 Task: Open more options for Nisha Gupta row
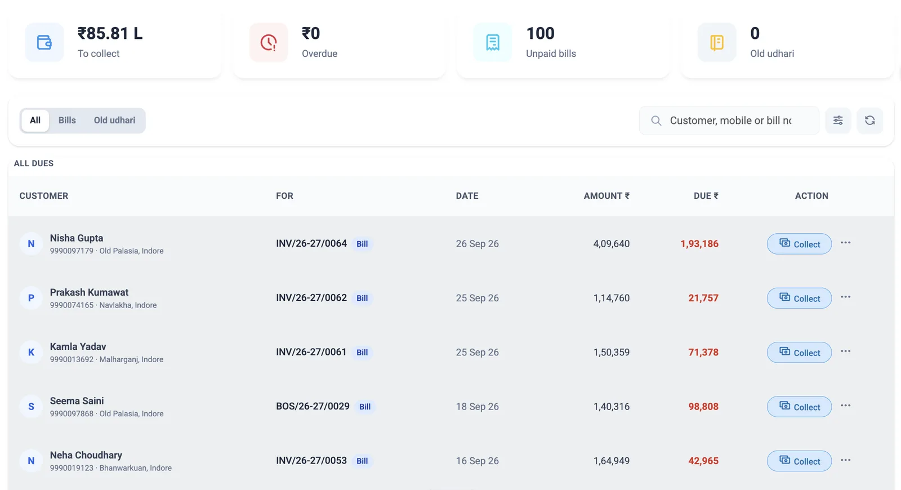pos(846,243)
